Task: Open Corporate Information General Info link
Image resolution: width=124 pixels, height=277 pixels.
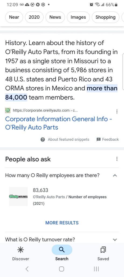Action: [x=59, y=123]
